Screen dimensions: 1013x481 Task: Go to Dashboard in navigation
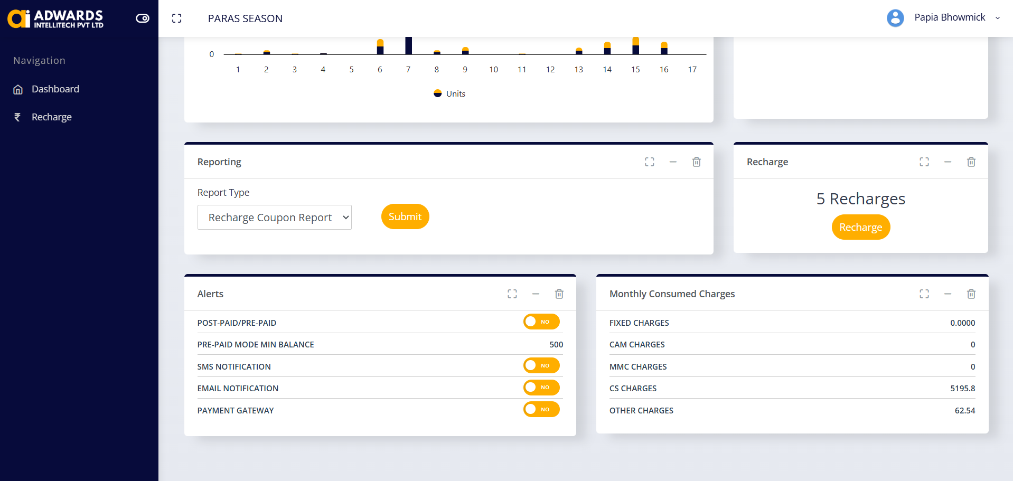(x=55, y=89)
